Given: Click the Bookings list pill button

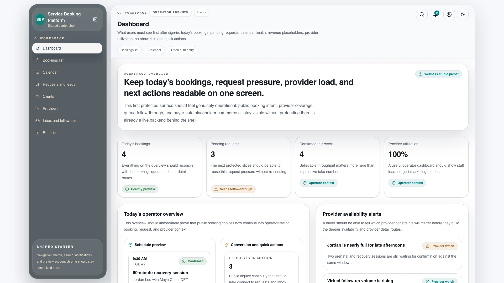Looking at the screenshot, I should click(129, 50).
